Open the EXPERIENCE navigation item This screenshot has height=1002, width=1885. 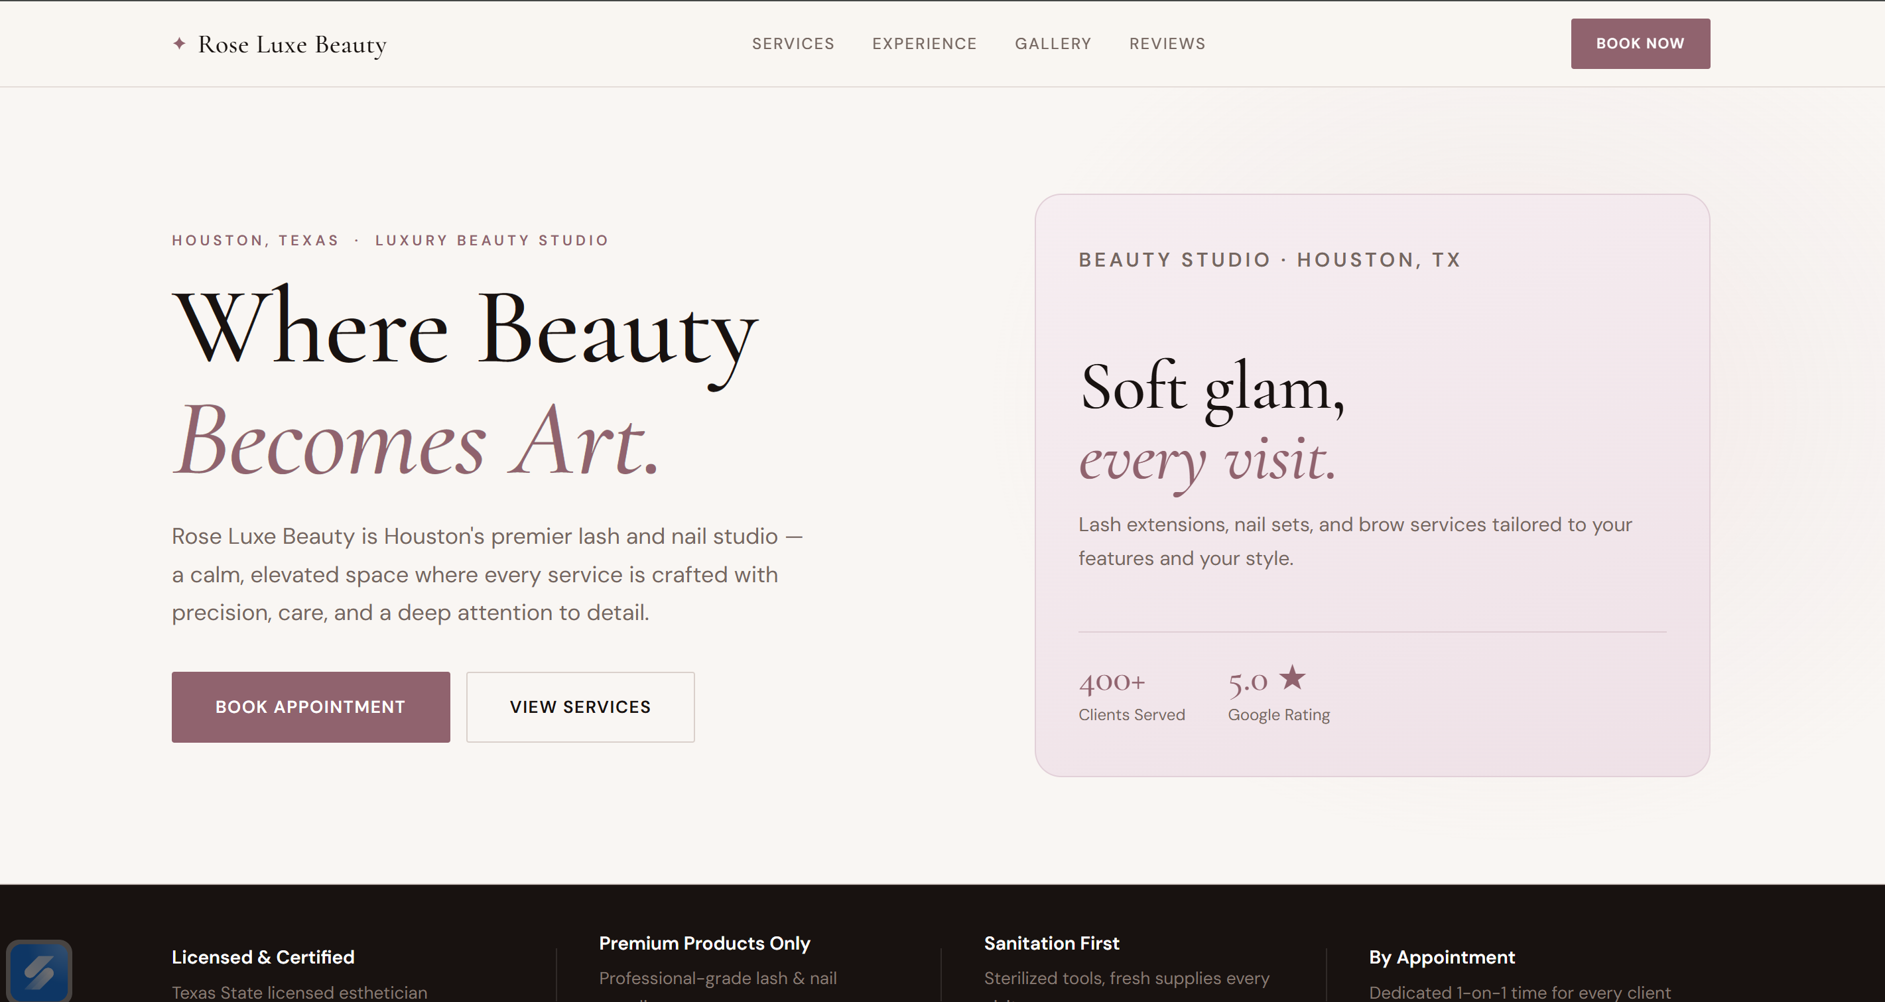point(924,43)
